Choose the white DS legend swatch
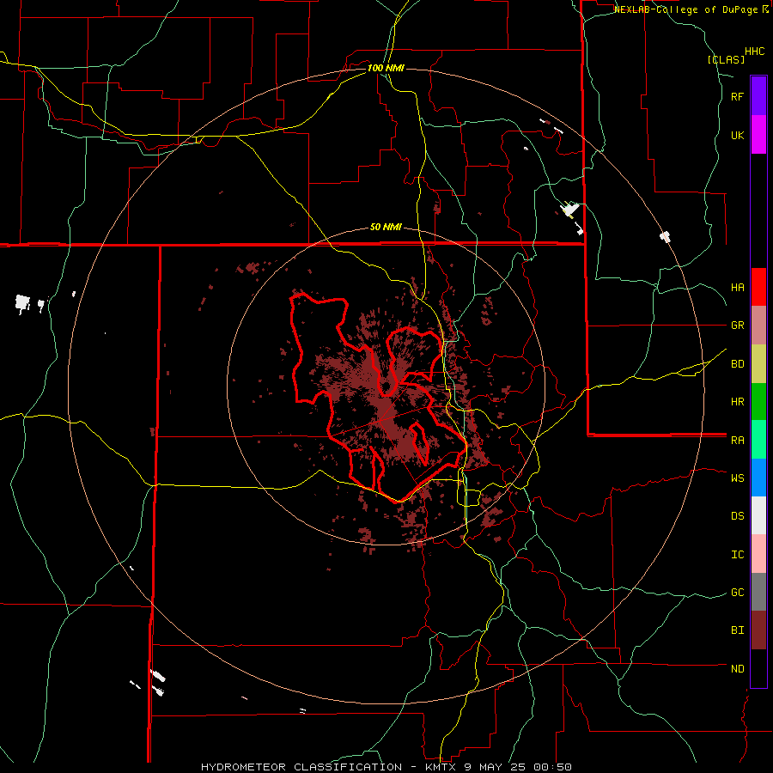This screenshot has width=773, height=773. pyautogui.click(x=758, y=515)
